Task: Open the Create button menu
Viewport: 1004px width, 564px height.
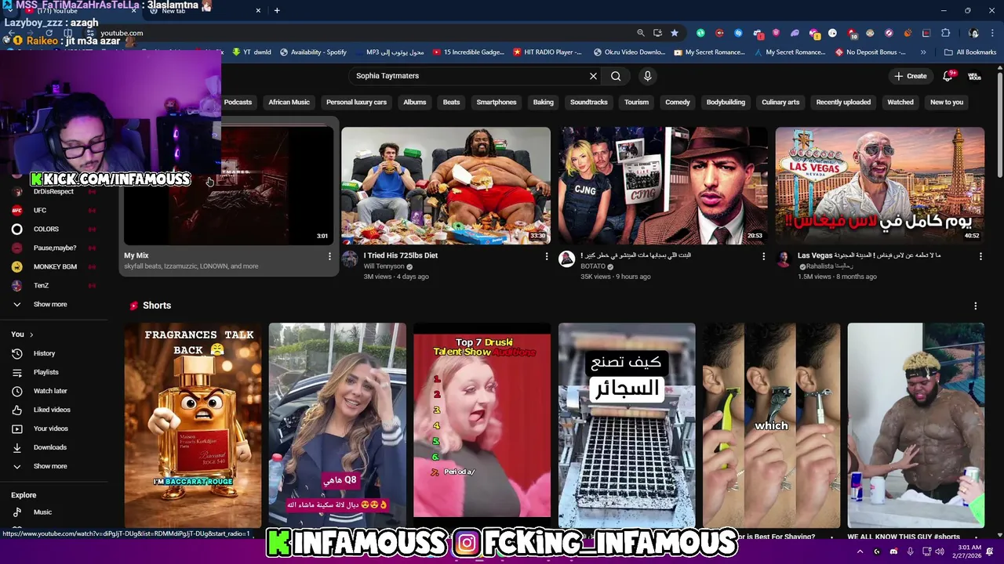Action: coord(910,76)
